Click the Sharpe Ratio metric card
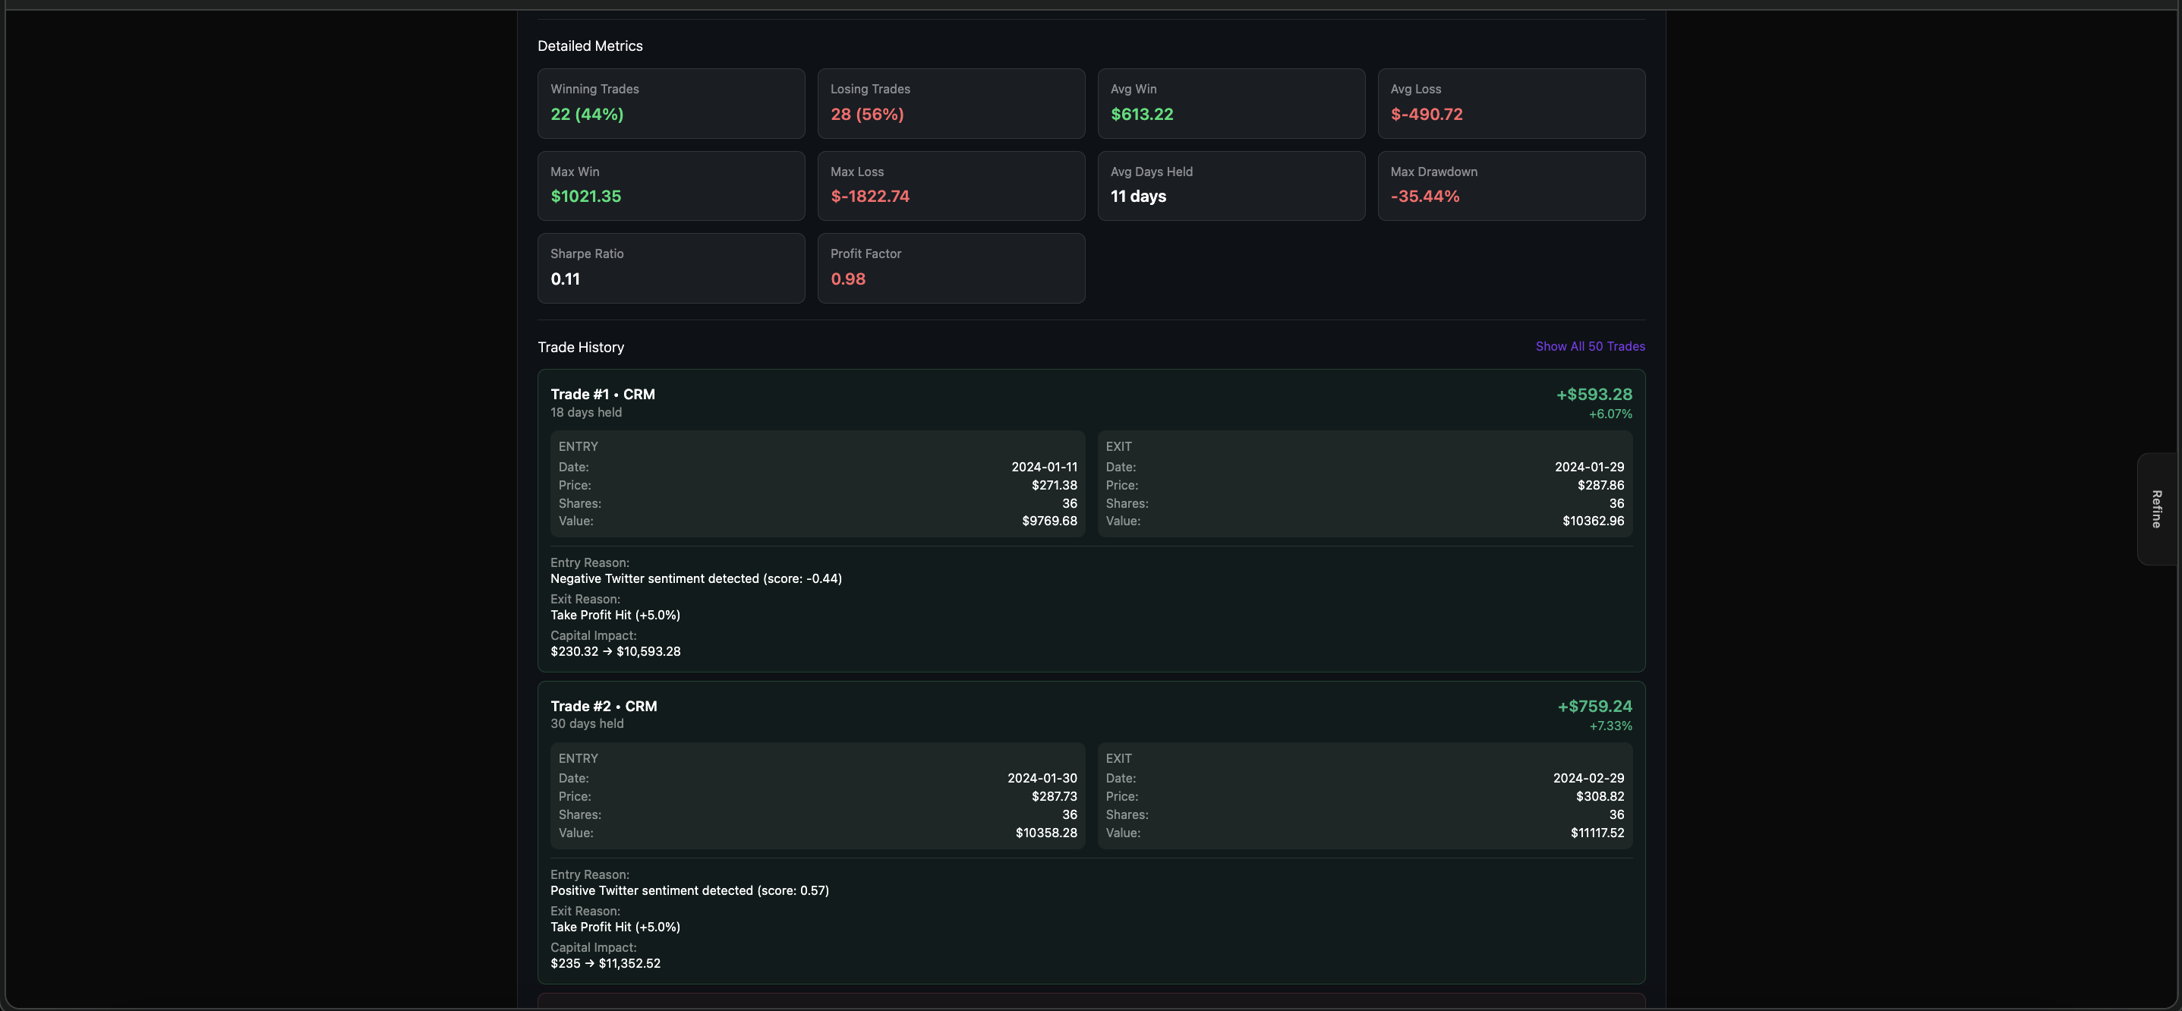The image size is (2182, 1011). coord(670,268)
